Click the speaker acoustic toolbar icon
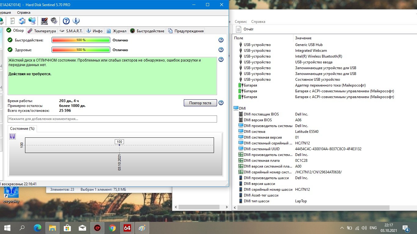417x234 pixels. coord(54,21)
